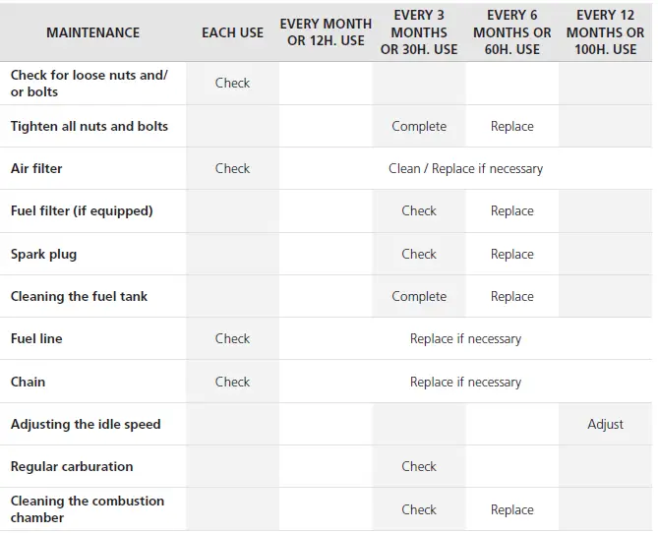Click the EACH USE column header
Screen dimensions: 658x533
point(232,32)
